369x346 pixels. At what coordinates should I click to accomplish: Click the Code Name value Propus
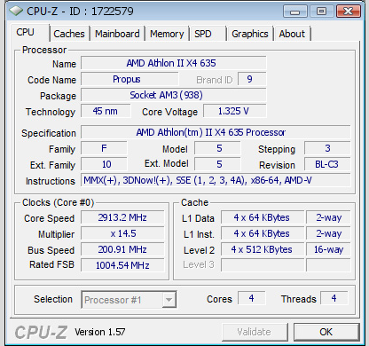pyautogui.click(x=130, y=79)
